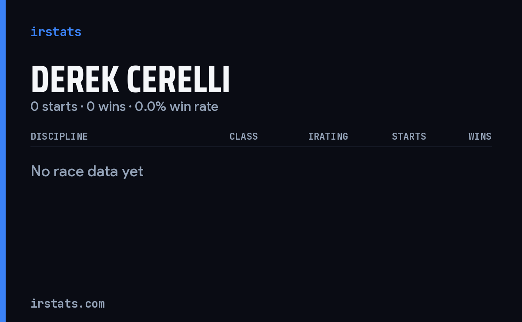522x322 pixels.
Task: Sort by the CLASS column header
Action: [244, 137]
